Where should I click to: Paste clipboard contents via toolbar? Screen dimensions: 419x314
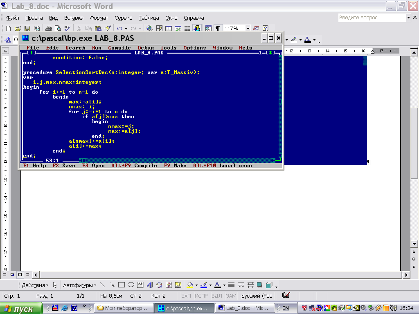[98, 28]
